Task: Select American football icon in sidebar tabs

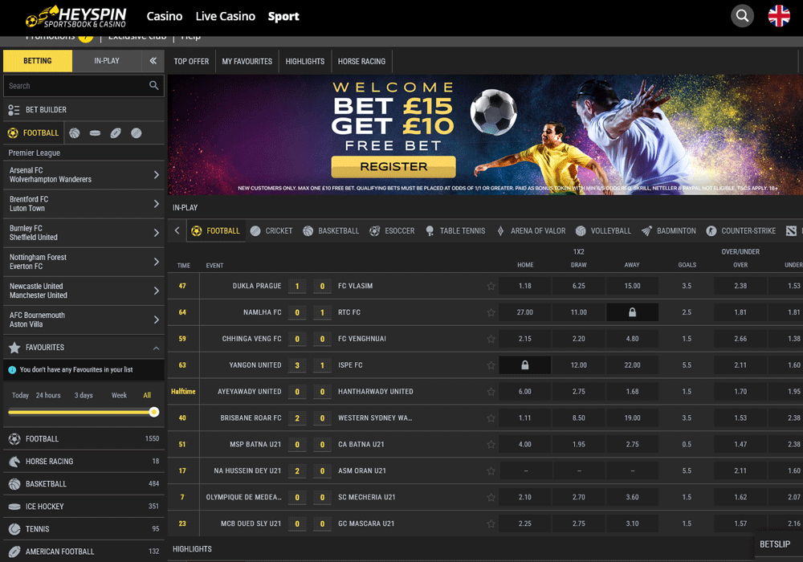Action: [116, 133]
